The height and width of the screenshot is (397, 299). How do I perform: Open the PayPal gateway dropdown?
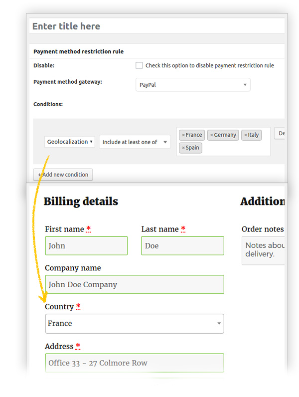[x=193, y=85]
